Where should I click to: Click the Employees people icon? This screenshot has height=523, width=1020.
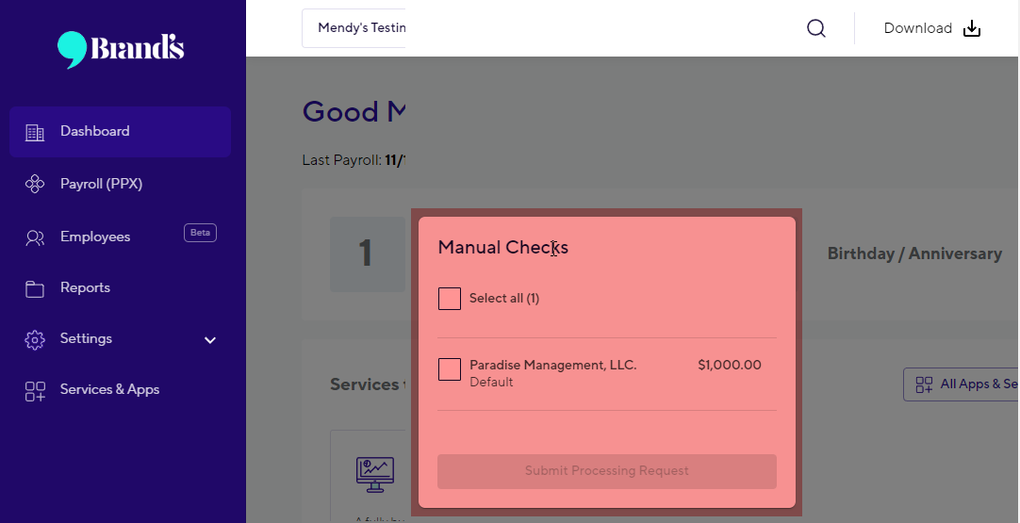coord(35,237)
